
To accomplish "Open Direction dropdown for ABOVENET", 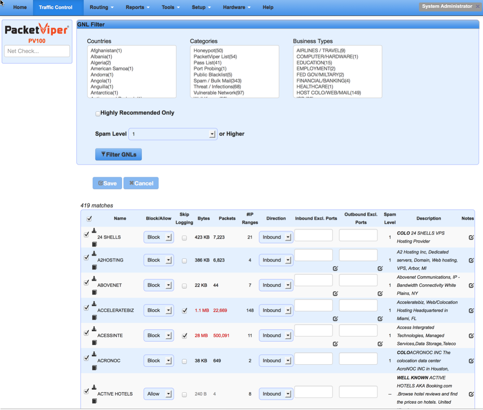I will (276, 285).
